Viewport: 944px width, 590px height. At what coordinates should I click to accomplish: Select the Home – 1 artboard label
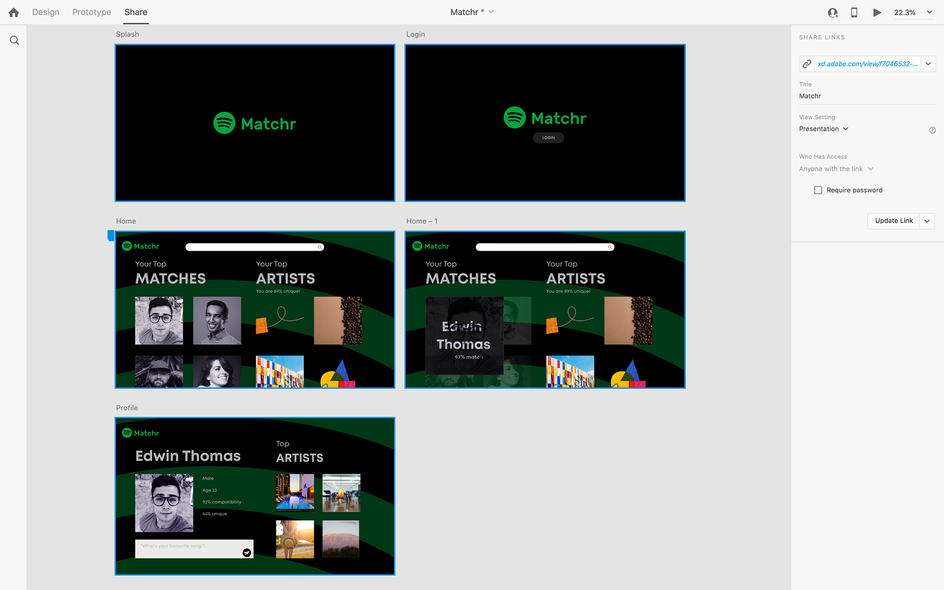pos(422,221)
